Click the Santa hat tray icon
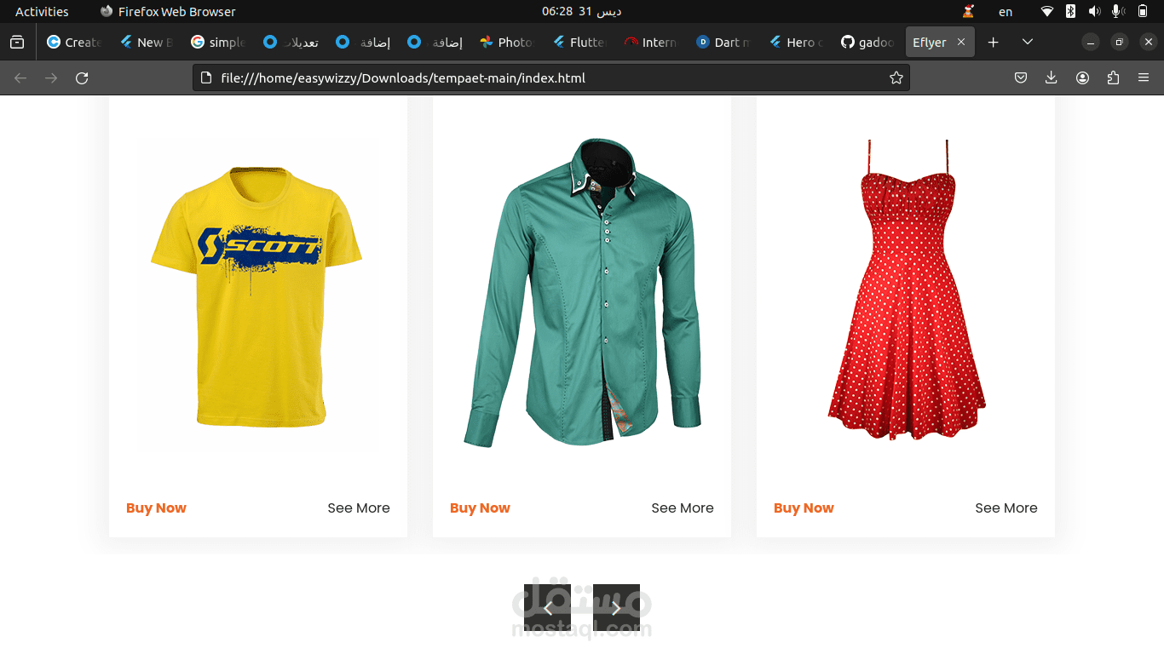The height and width of the screenshot is (654, 1164). point(968,12)
